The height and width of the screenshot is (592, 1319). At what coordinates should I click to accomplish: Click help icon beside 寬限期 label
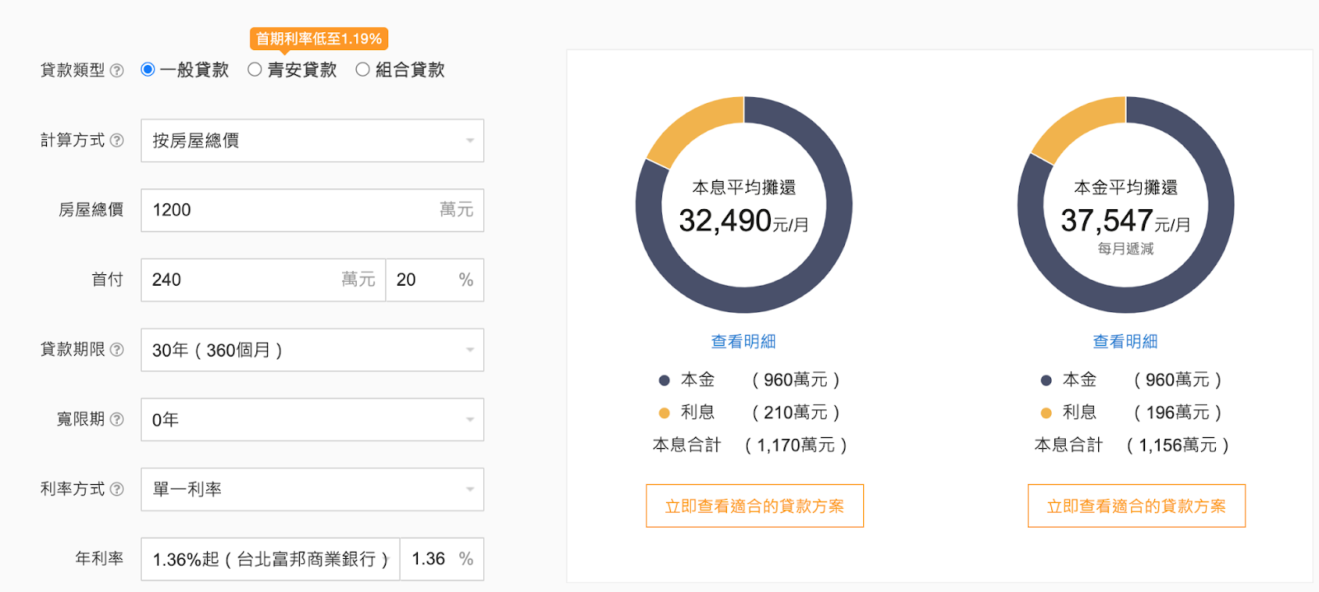pos(117,419)
